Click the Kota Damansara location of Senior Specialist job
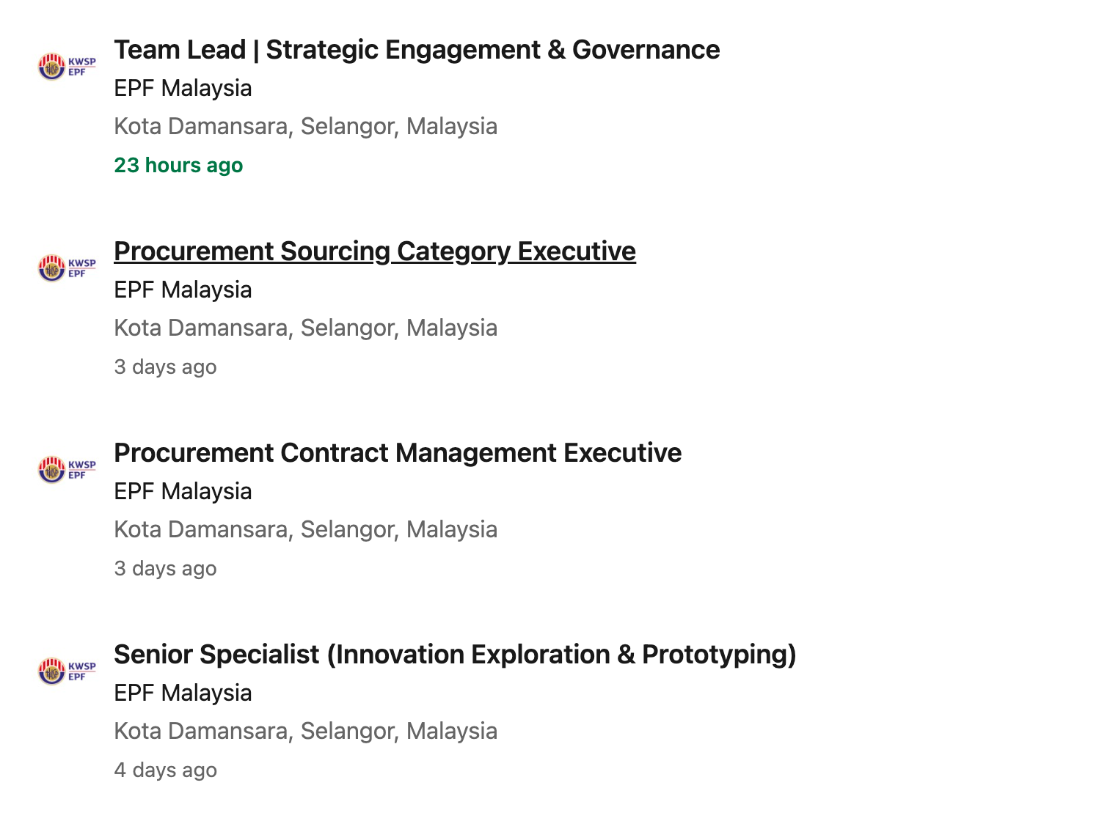 point(305,731)
